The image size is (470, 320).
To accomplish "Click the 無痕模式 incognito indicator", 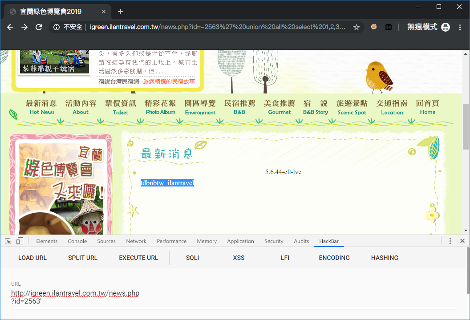I will 428,27.
